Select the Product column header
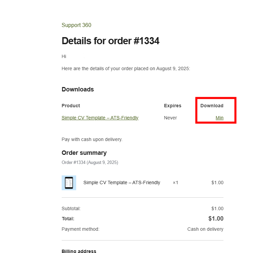The width and height of the screenshot is (273, 253). [71, 106]
